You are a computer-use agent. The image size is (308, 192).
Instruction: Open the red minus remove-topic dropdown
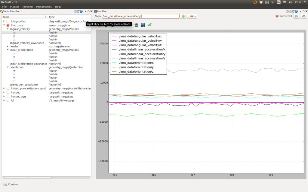click(192, 16)
